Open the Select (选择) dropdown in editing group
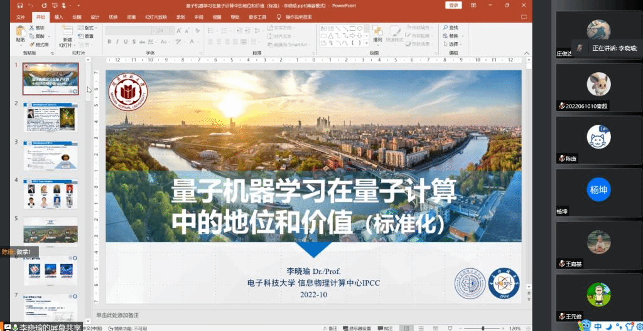 pyautogui.click(x=451, y=45)
